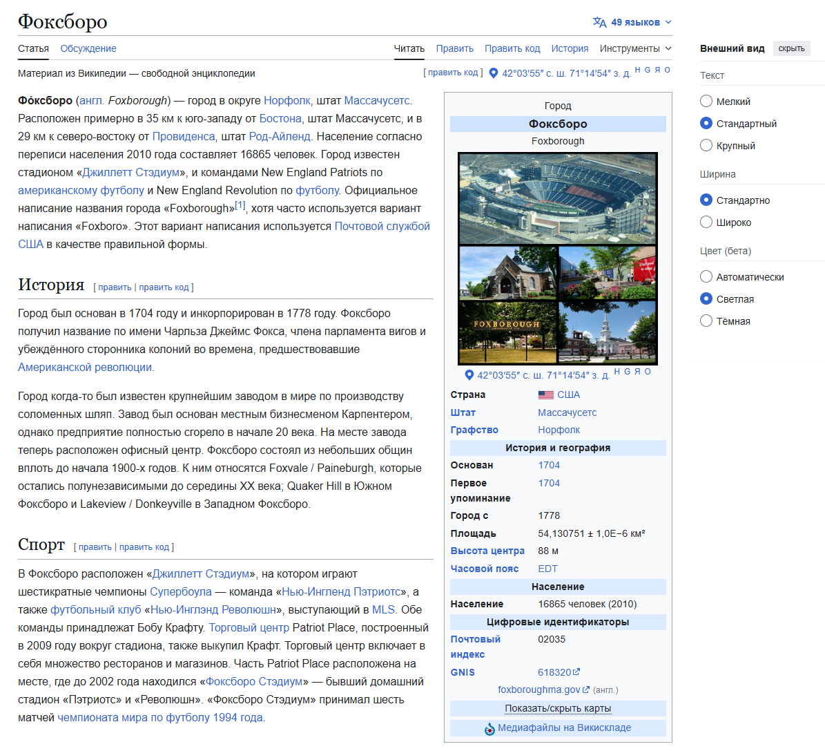Open чемпионата мира по футболу 1994 года link
The image size is (825, 751).
click(x=160, y=717)
